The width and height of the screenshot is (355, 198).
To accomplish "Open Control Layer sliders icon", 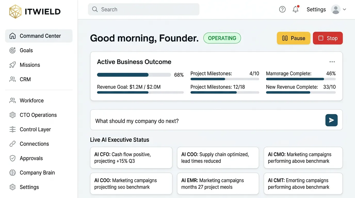I will click(x=12, y=129).
